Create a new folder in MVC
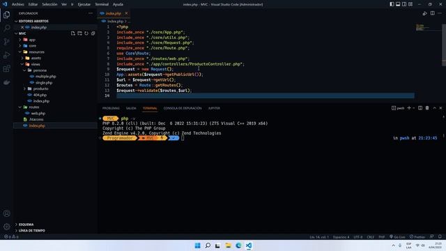446x251 pixels. click(79, 33)
